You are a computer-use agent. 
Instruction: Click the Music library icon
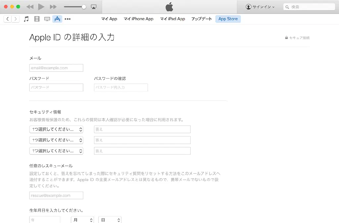[26, 19]
